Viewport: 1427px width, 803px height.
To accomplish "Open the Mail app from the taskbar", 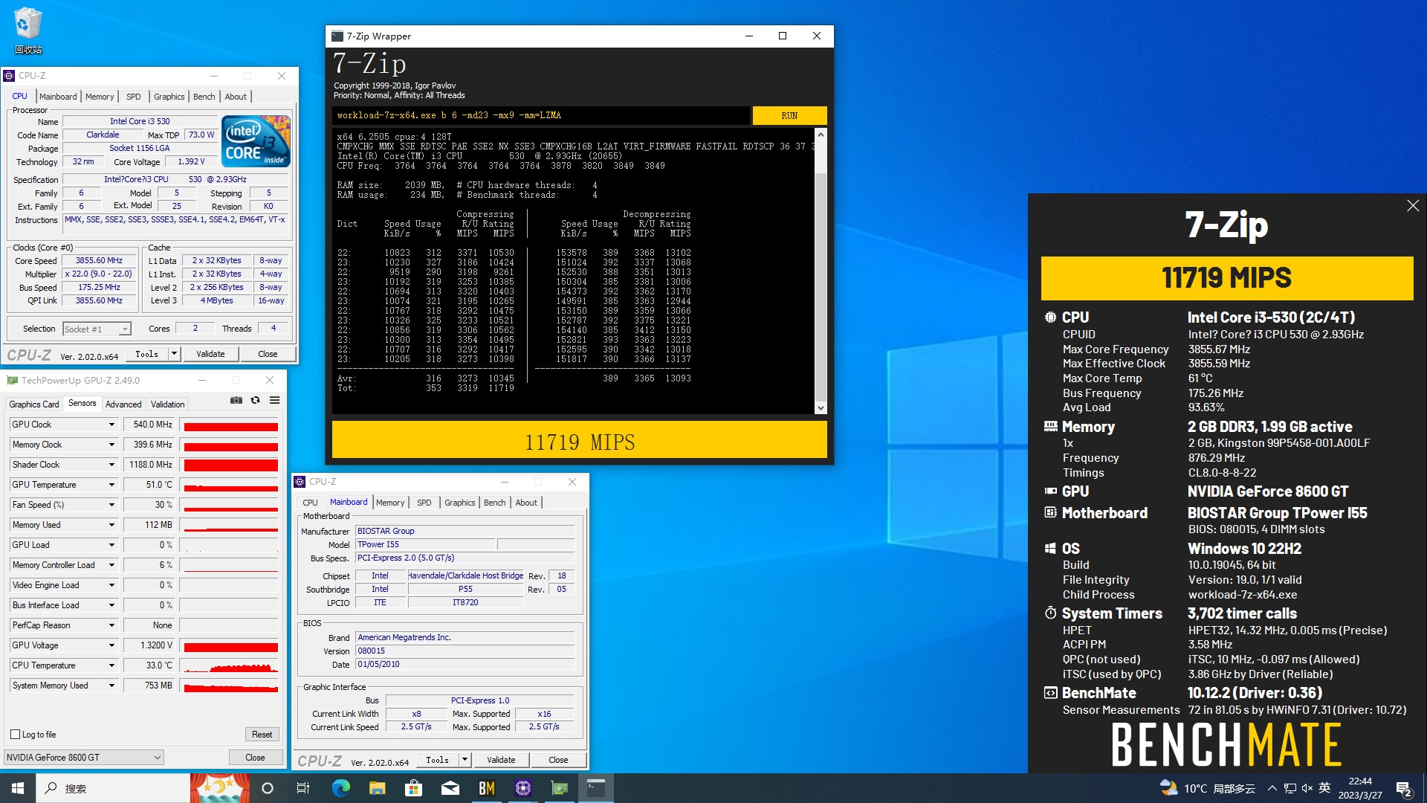I will coord(450,788).
